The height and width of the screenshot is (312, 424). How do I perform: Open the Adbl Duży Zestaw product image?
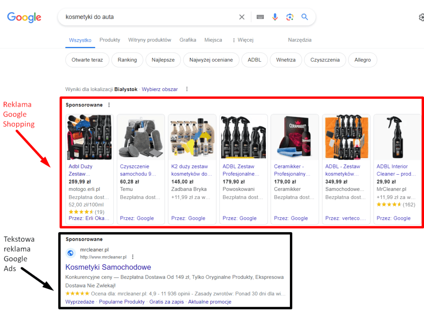click(x=89, y=137)
